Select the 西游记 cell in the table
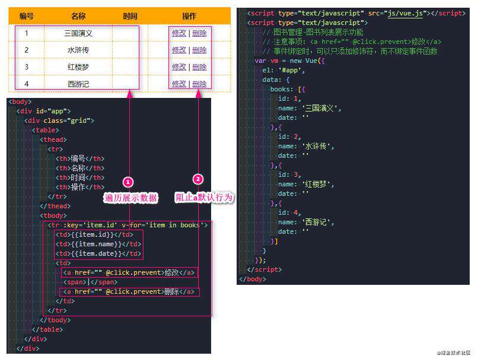 pos(78,84)
